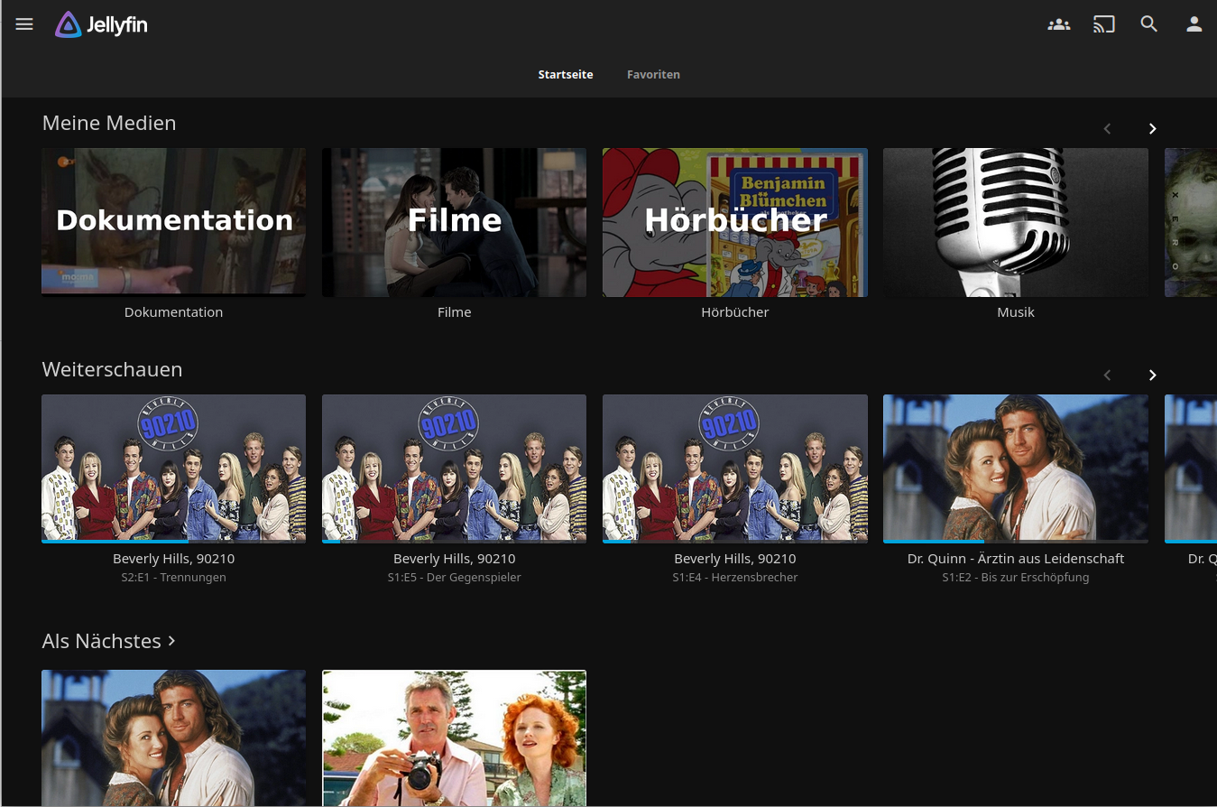Click the Jellyfin logo
This screenshot has width=1217, height=807.
101,25
